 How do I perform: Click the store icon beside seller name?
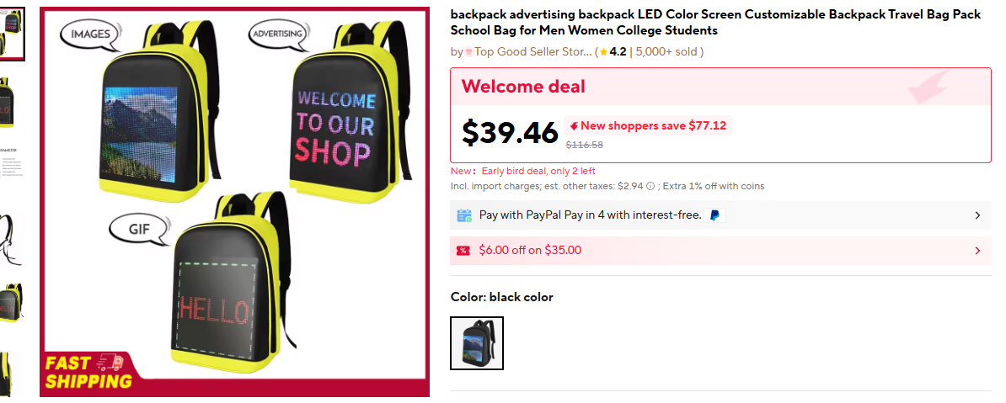coord(469,52)
